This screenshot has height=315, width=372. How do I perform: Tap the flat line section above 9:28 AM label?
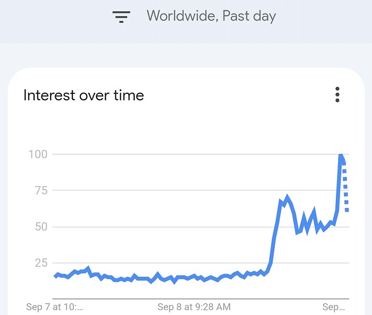point(194,277)
